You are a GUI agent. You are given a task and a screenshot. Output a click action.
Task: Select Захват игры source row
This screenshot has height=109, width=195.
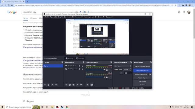click(74, 66)
